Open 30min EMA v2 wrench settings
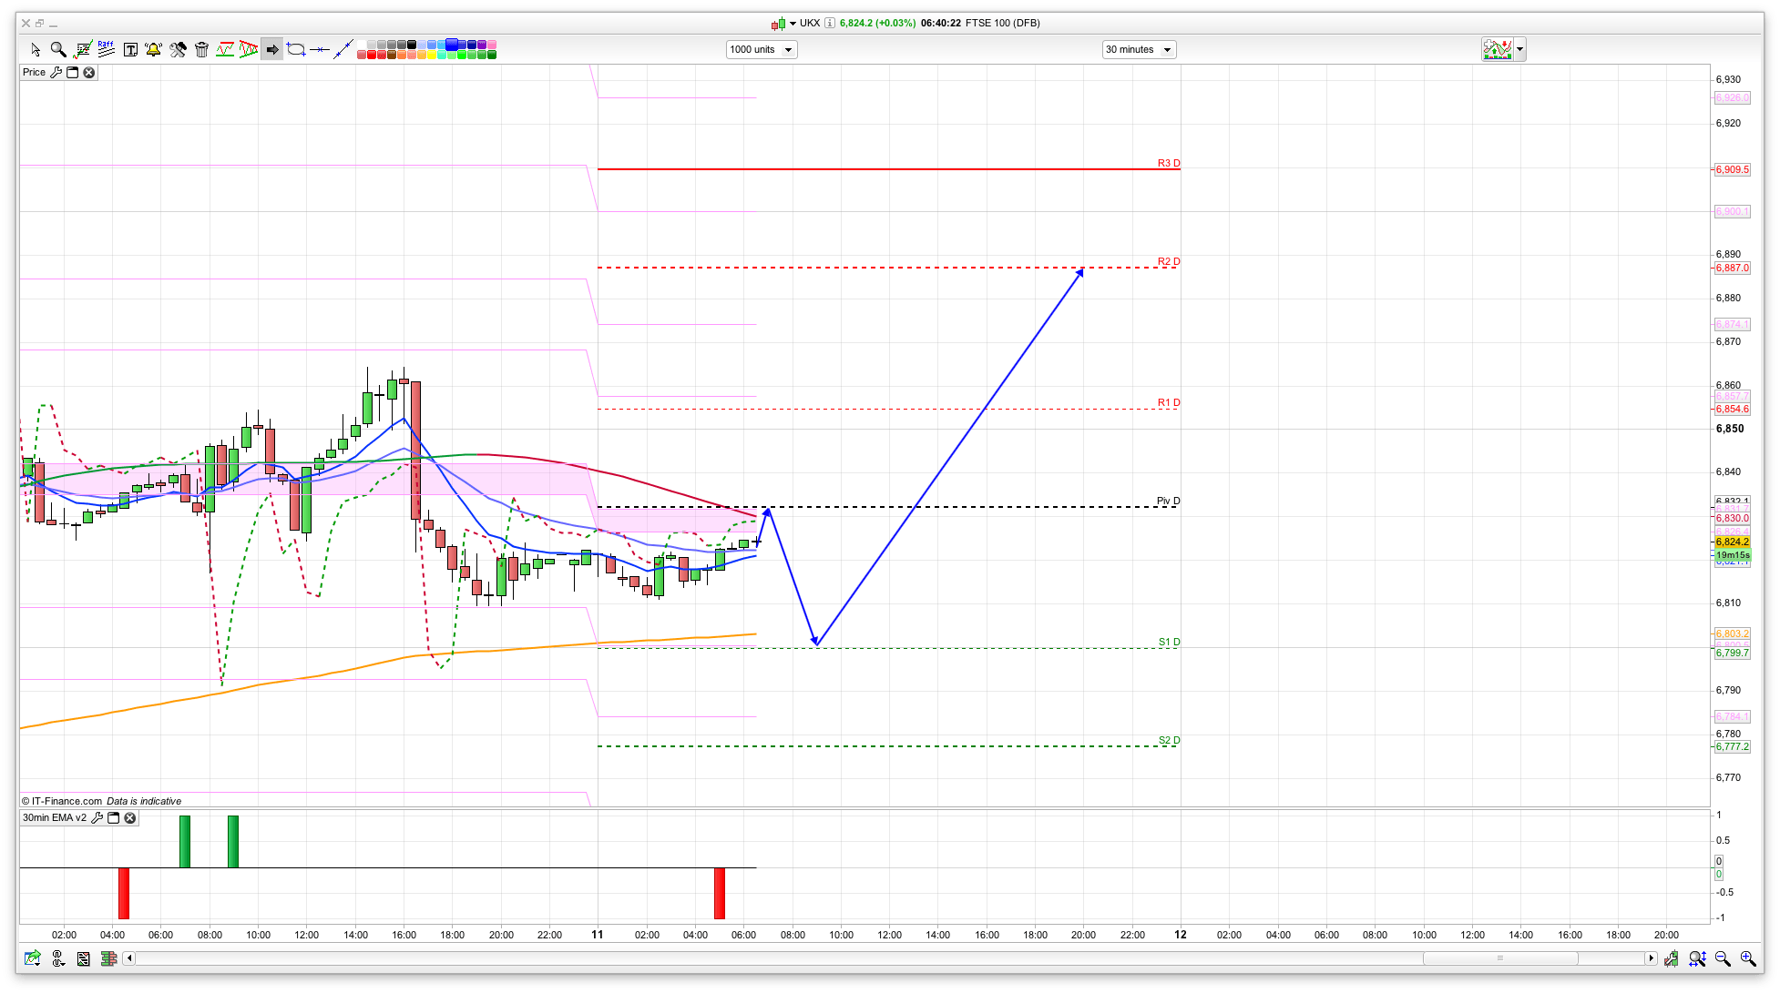 [x=97, y=818]
